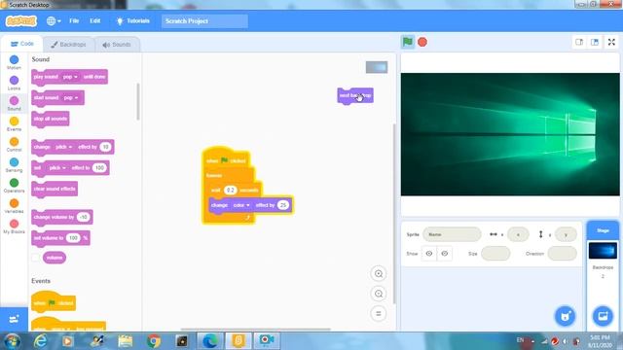The height and width of the screenshot is (350, 623).
Task: Open Internet Explorer from taskbar
Action: pyautogui.click(x=40, y=341)
